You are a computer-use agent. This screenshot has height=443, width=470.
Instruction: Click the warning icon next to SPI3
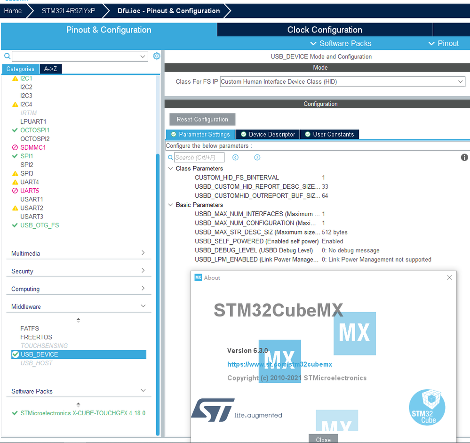click(15, 174)
